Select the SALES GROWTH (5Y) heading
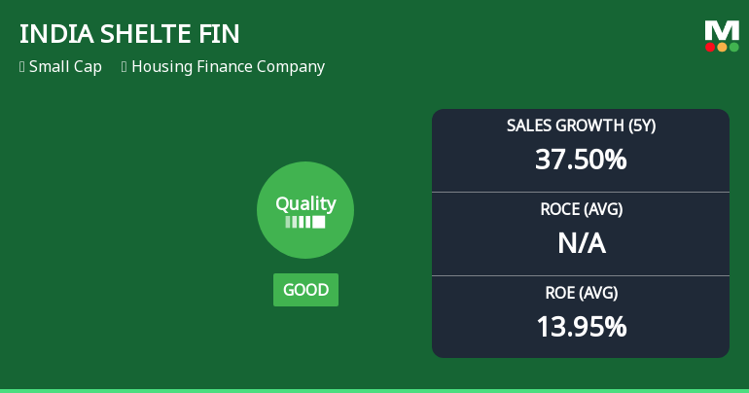 click(581, 125)
